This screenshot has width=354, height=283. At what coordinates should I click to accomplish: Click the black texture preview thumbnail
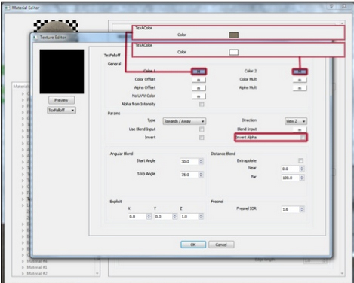(62, 72)
